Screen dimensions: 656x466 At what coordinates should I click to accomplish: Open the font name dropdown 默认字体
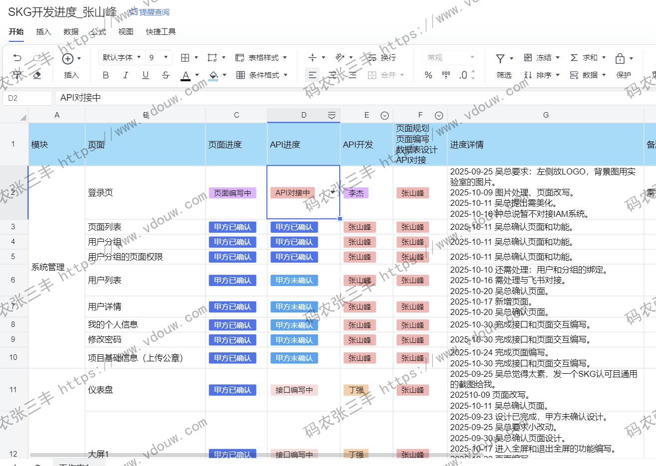click(121, 58)
